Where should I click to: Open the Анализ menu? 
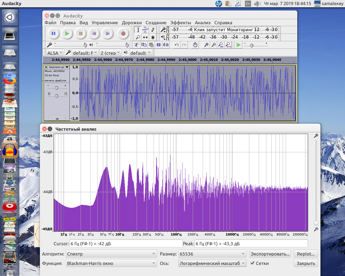tap(203, 23)
